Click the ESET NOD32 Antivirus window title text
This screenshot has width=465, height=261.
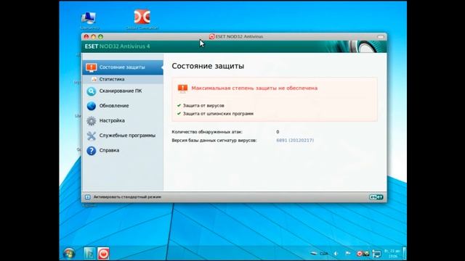click(x=239, y=37)
